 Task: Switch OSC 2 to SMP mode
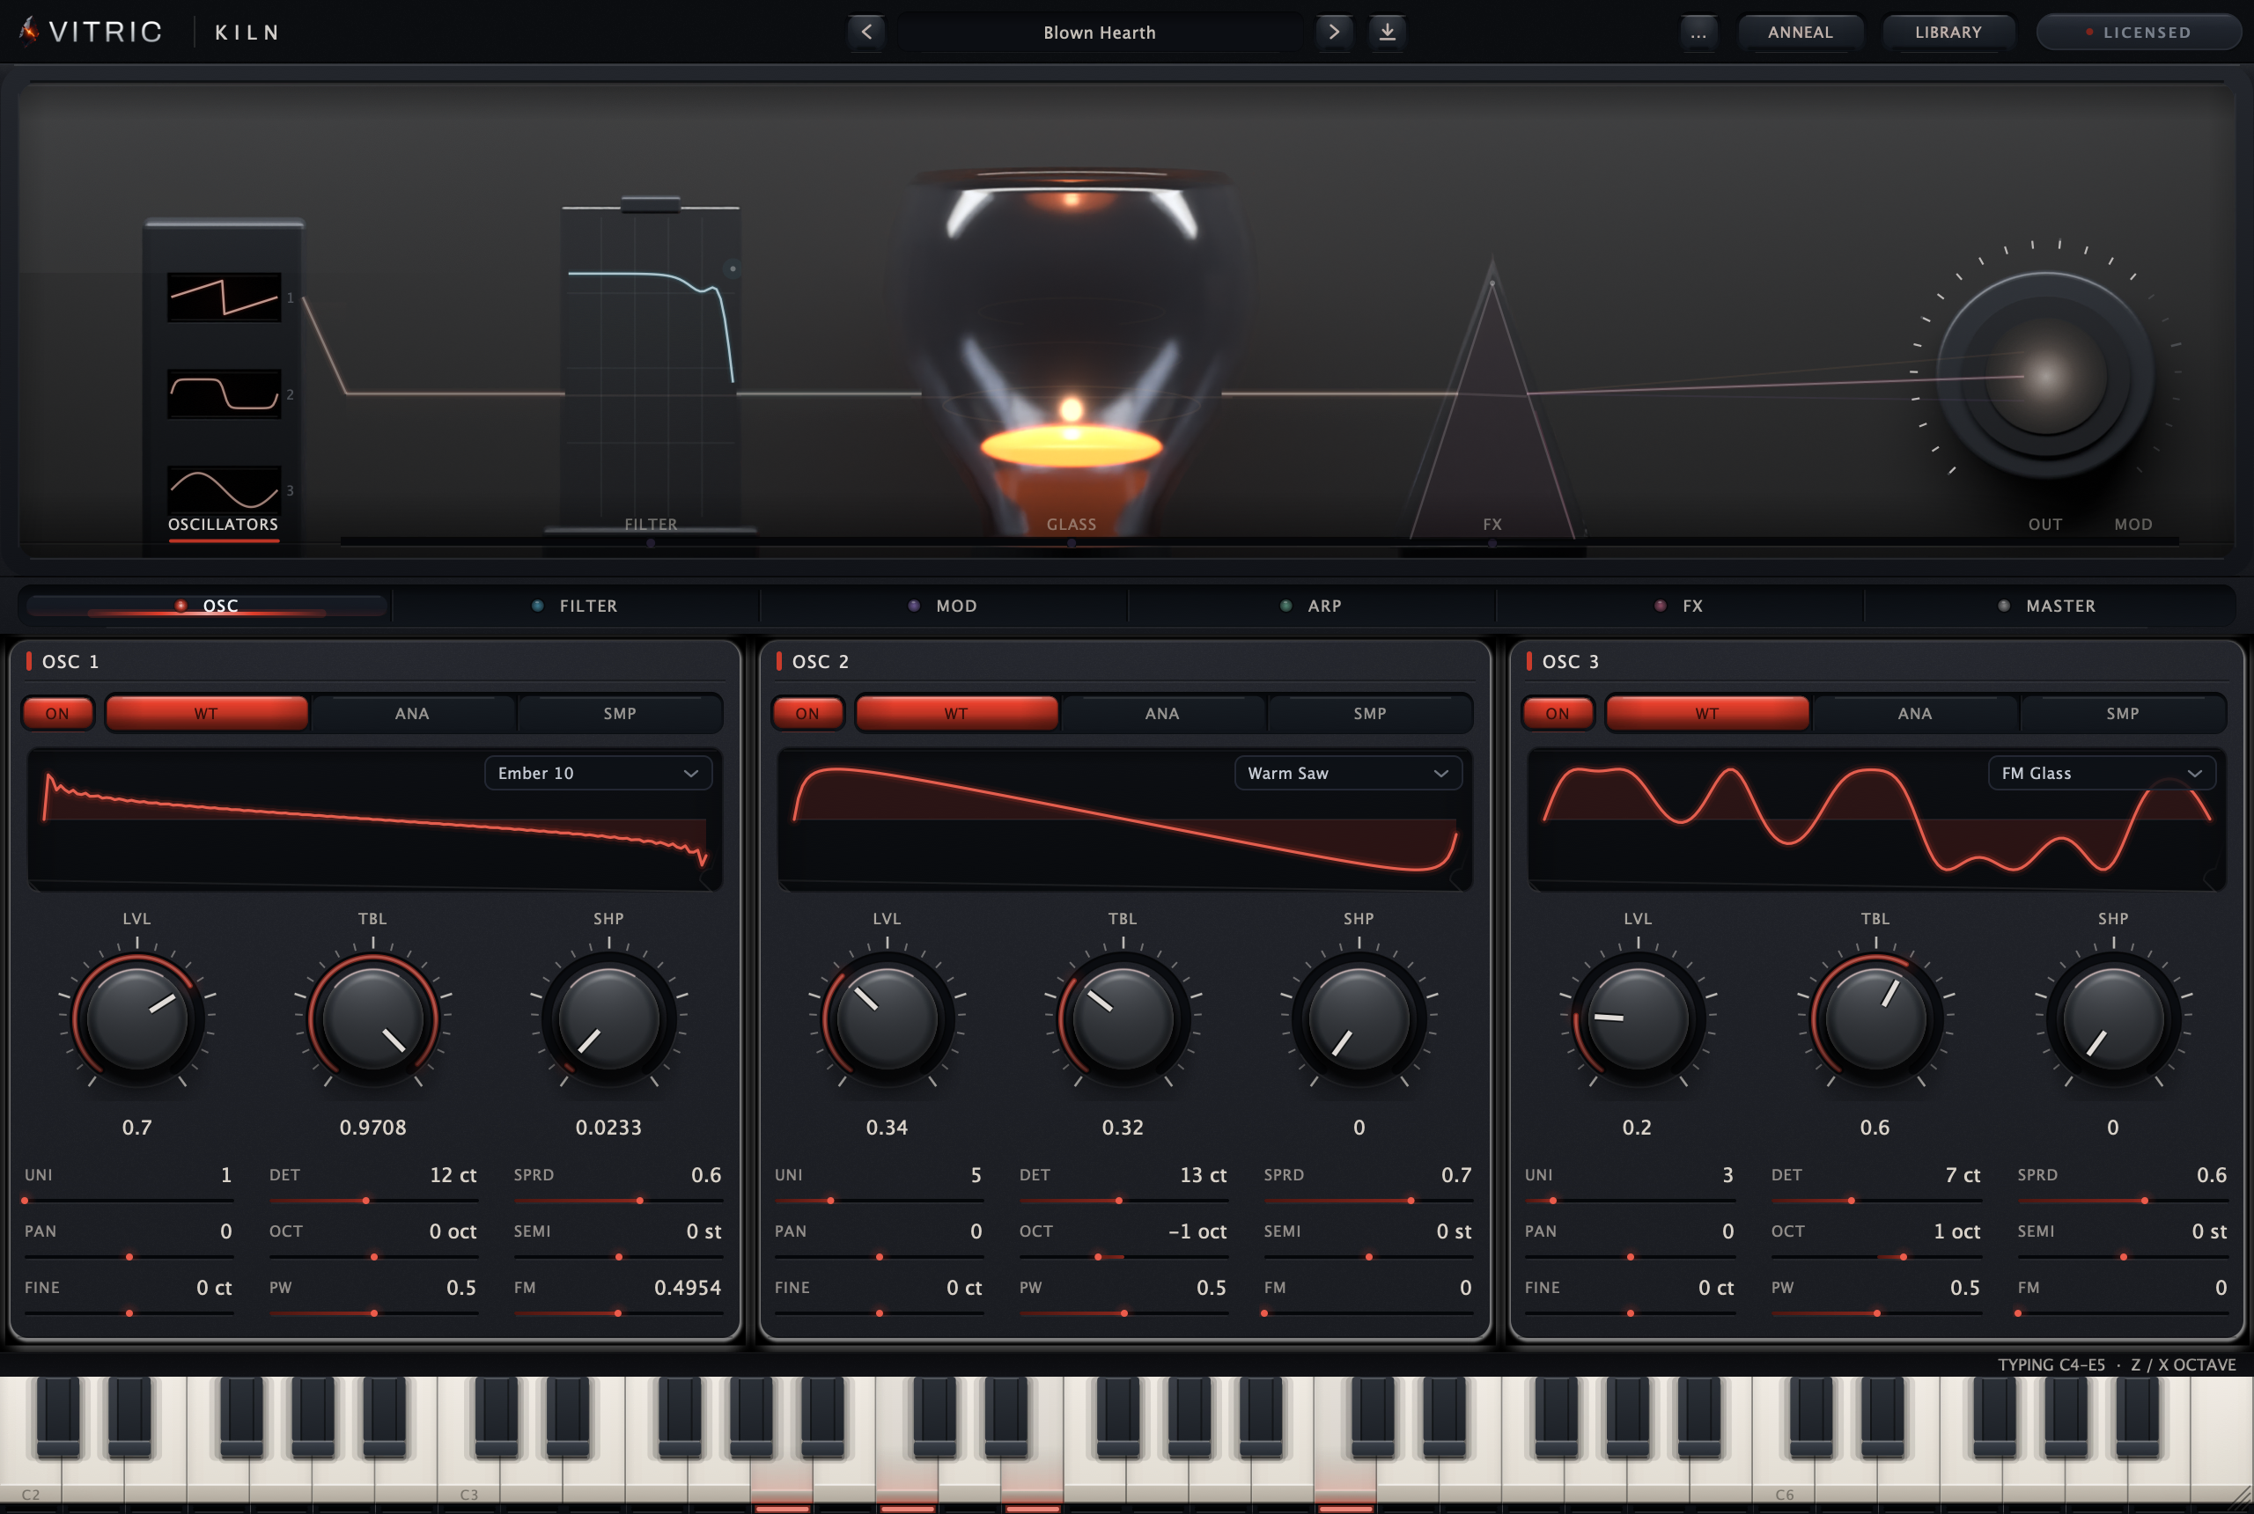[1369, 714]
